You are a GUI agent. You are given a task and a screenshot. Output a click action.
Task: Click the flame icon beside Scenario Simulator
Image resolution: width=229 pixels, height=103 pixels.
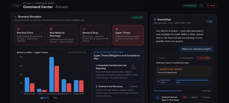[15, 17]
